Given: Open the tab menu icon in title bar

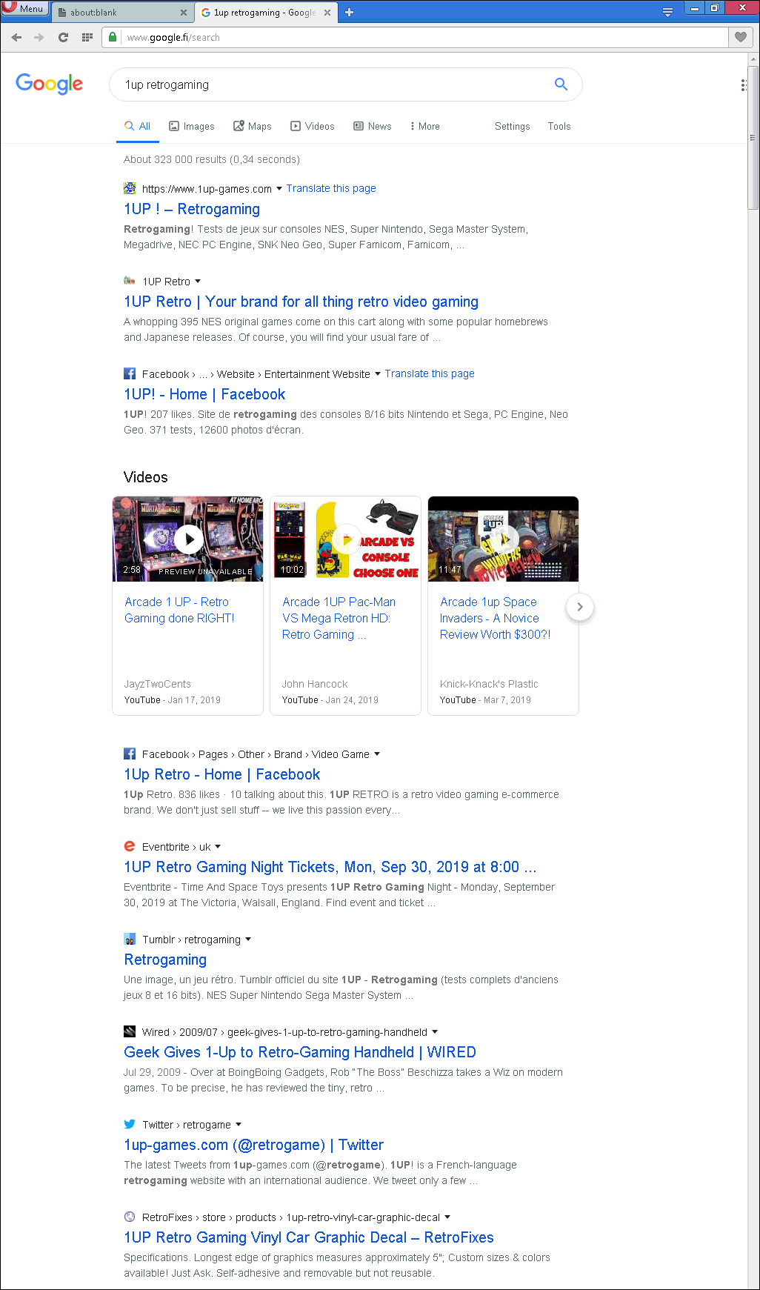Looking at the screenshot, I should (x=667, y=12).
